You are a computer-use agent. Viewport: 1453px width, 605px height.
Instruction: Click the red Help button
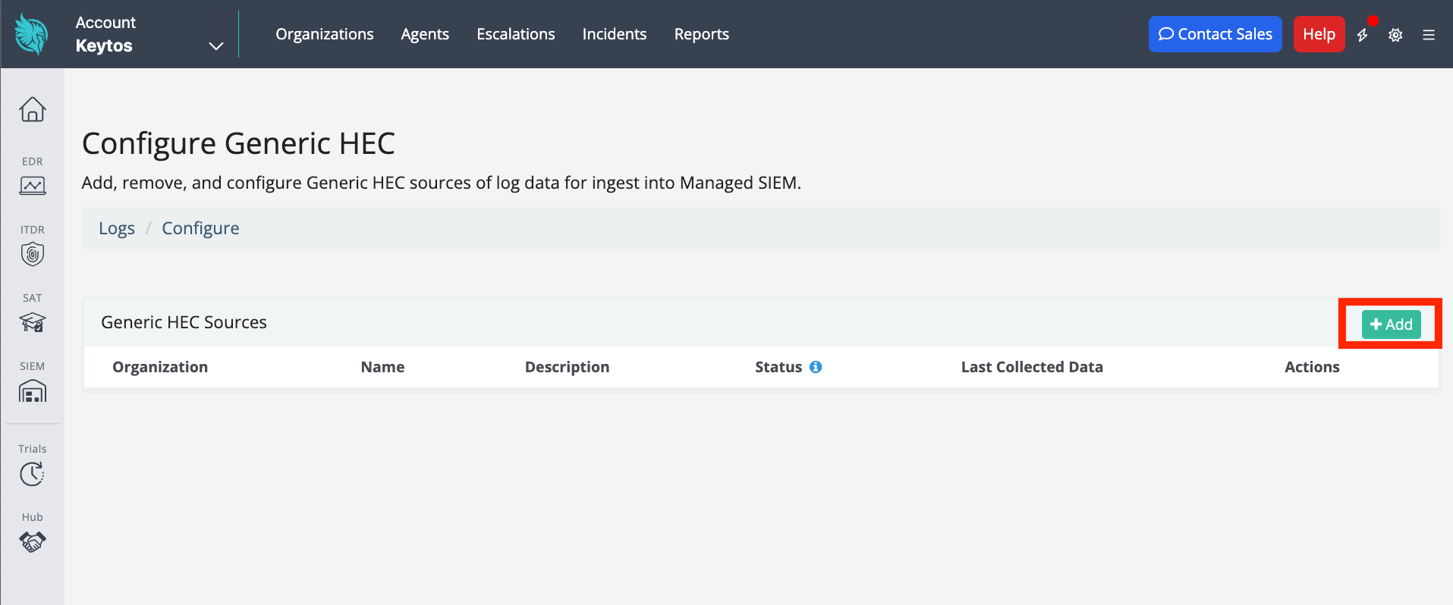(x=1319, y=34)
